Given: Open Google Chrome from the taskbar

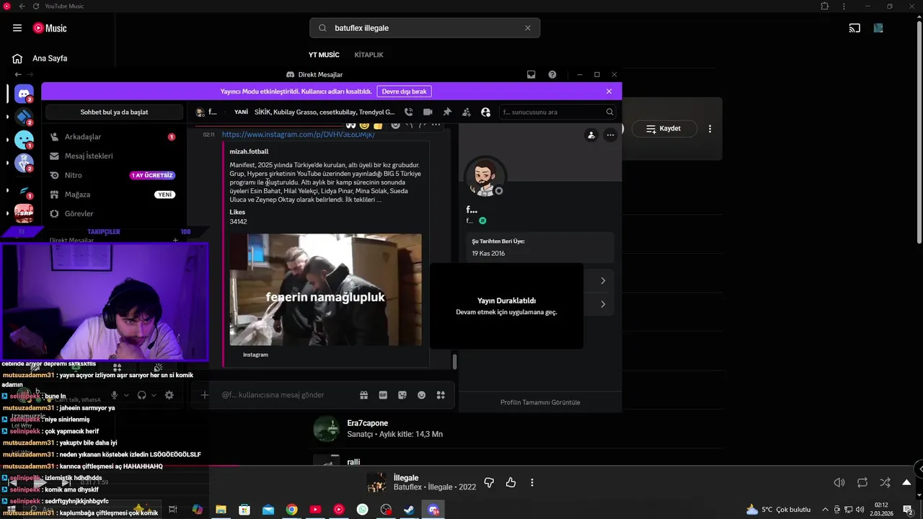Looking at the screenshot, I should click(291, 510).
